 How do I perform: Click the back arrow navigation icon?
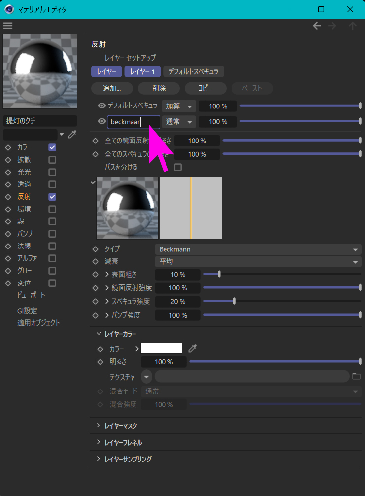(x=317, y=26)
